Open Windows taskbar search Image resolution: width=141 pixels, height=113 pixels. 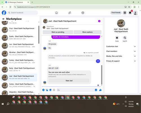(8, 104)
